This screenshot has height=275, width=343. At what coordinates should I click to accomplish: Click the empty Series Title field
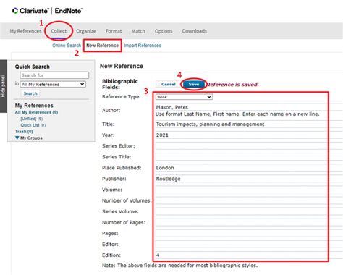pyautogui.click(x=249, y=157)
